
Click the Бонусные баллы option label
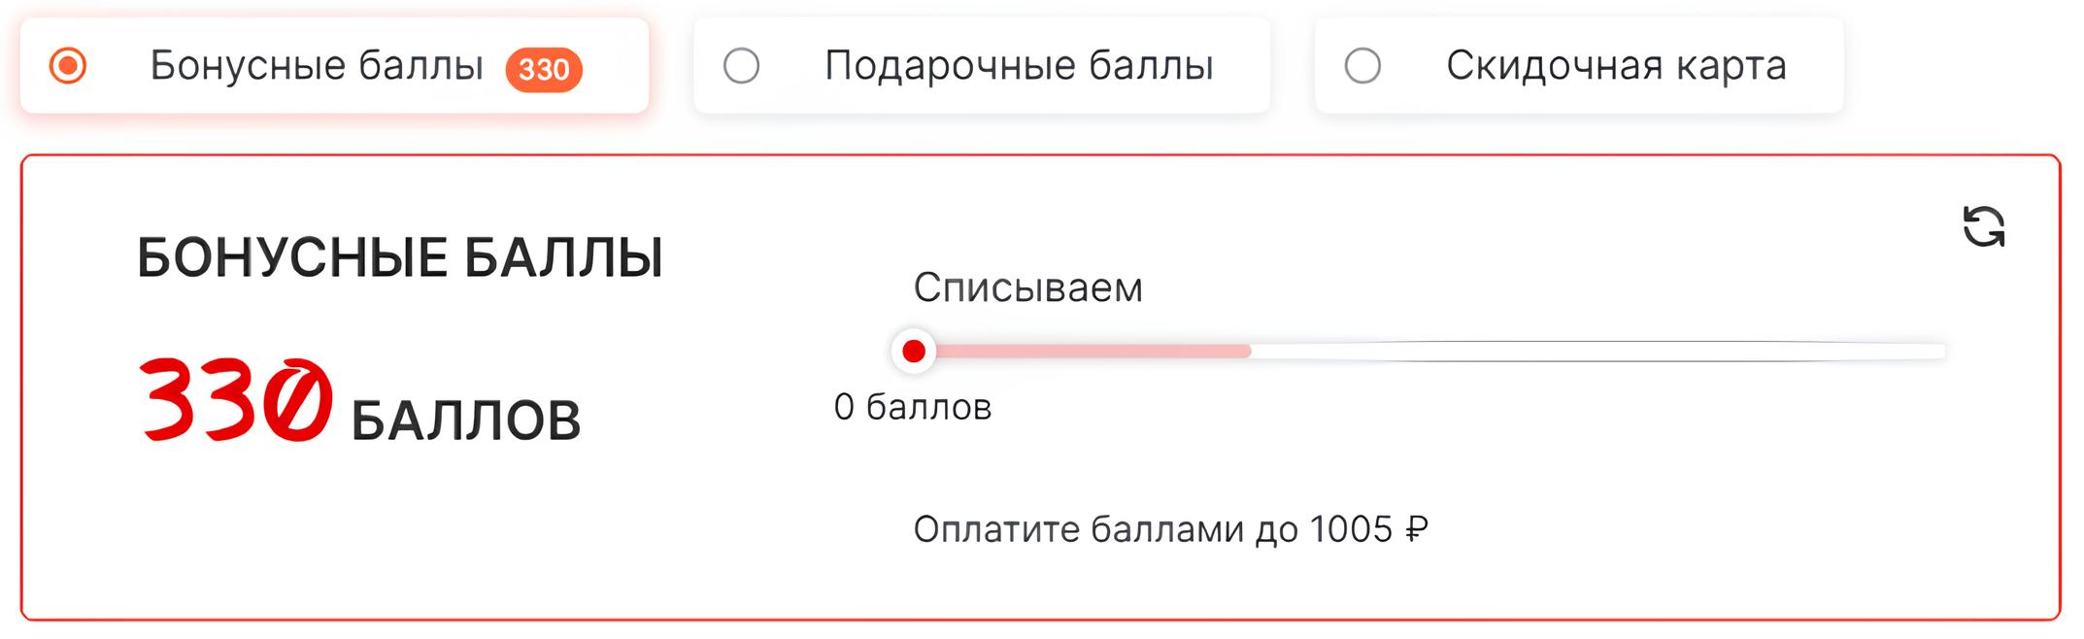317,66
